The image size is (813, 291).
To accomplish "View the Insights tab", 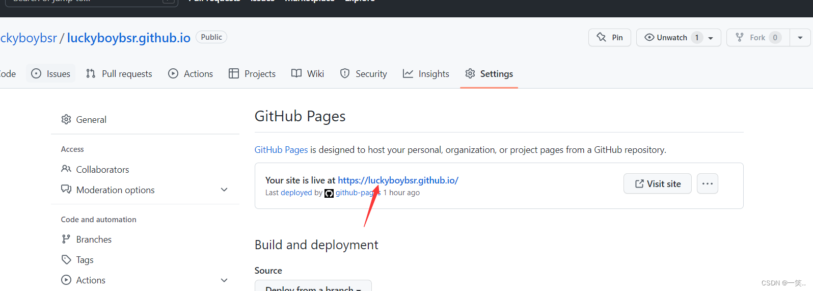I will (x=426, y=73).
